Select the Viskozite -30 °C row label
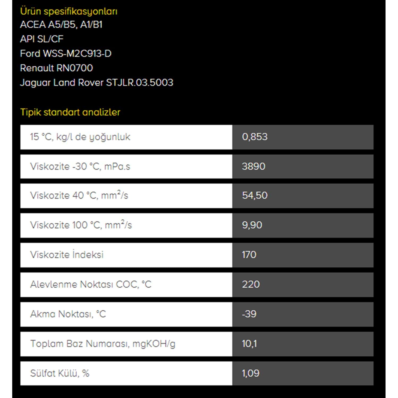This screenshot has width=398, height=398. (x=80, y=167)
